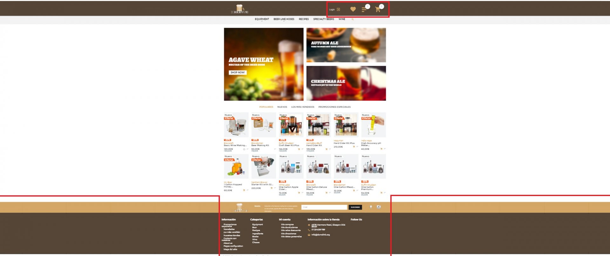Image resolution: width=610 pixels, height=256 pixels.
Task: Open the shopping cart icon in header
Action: (378, 10)
